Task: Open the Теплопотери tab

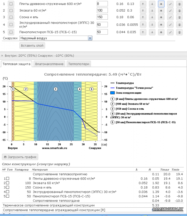Action: point(79,64)
